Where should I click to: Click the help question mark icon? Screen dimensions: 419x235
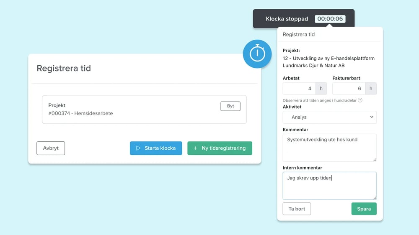360,100
